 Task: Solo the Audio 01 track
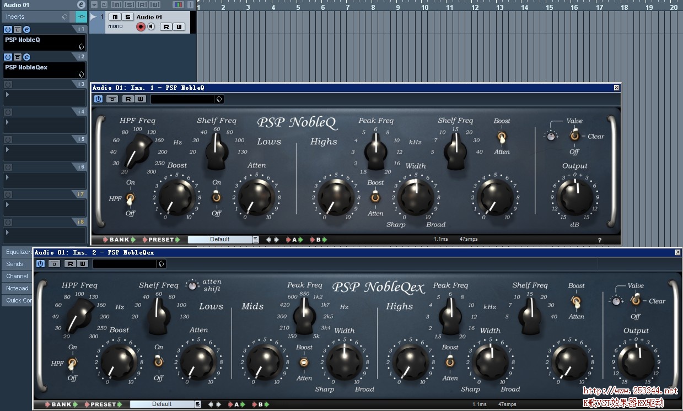[x=127, y=17]
